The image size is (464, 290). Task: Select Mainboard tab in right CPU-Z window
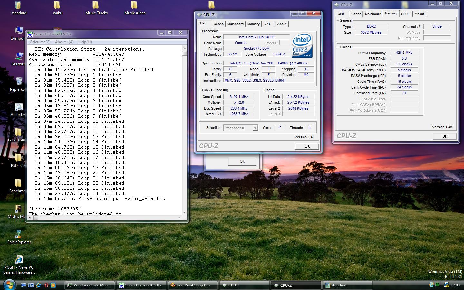click(373, 14)
